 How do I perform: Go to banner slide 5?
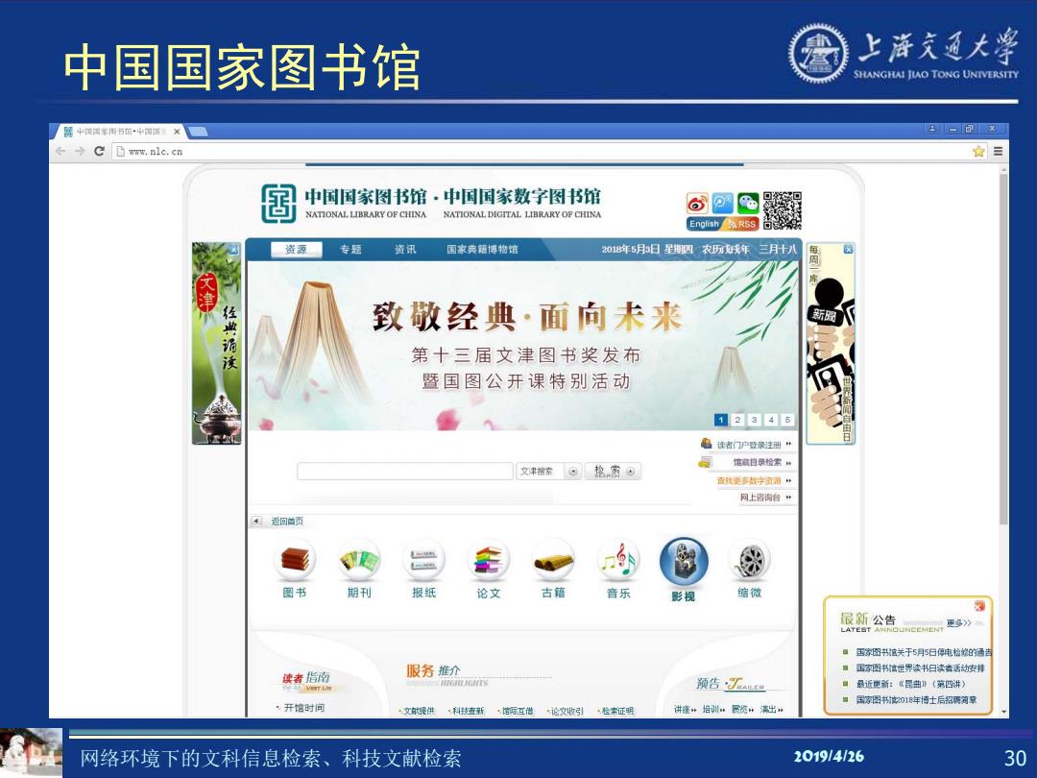787,420
